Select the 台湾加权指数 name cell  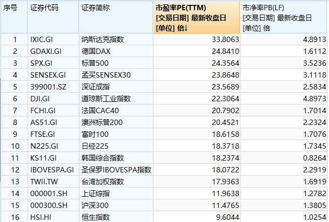coord(116,182)
